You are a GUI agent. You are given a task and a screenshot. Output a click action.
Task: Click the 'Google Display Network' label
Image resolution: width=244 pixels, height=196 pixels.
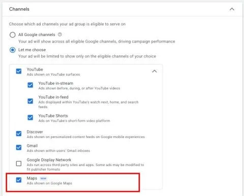click(x=49, y=160)
